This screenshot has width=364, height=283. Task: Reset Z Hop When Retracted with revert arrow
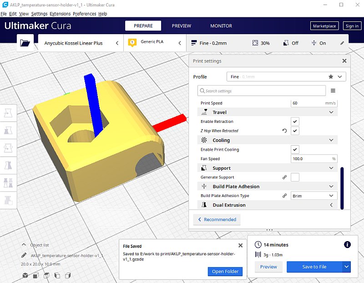[285, 131]
